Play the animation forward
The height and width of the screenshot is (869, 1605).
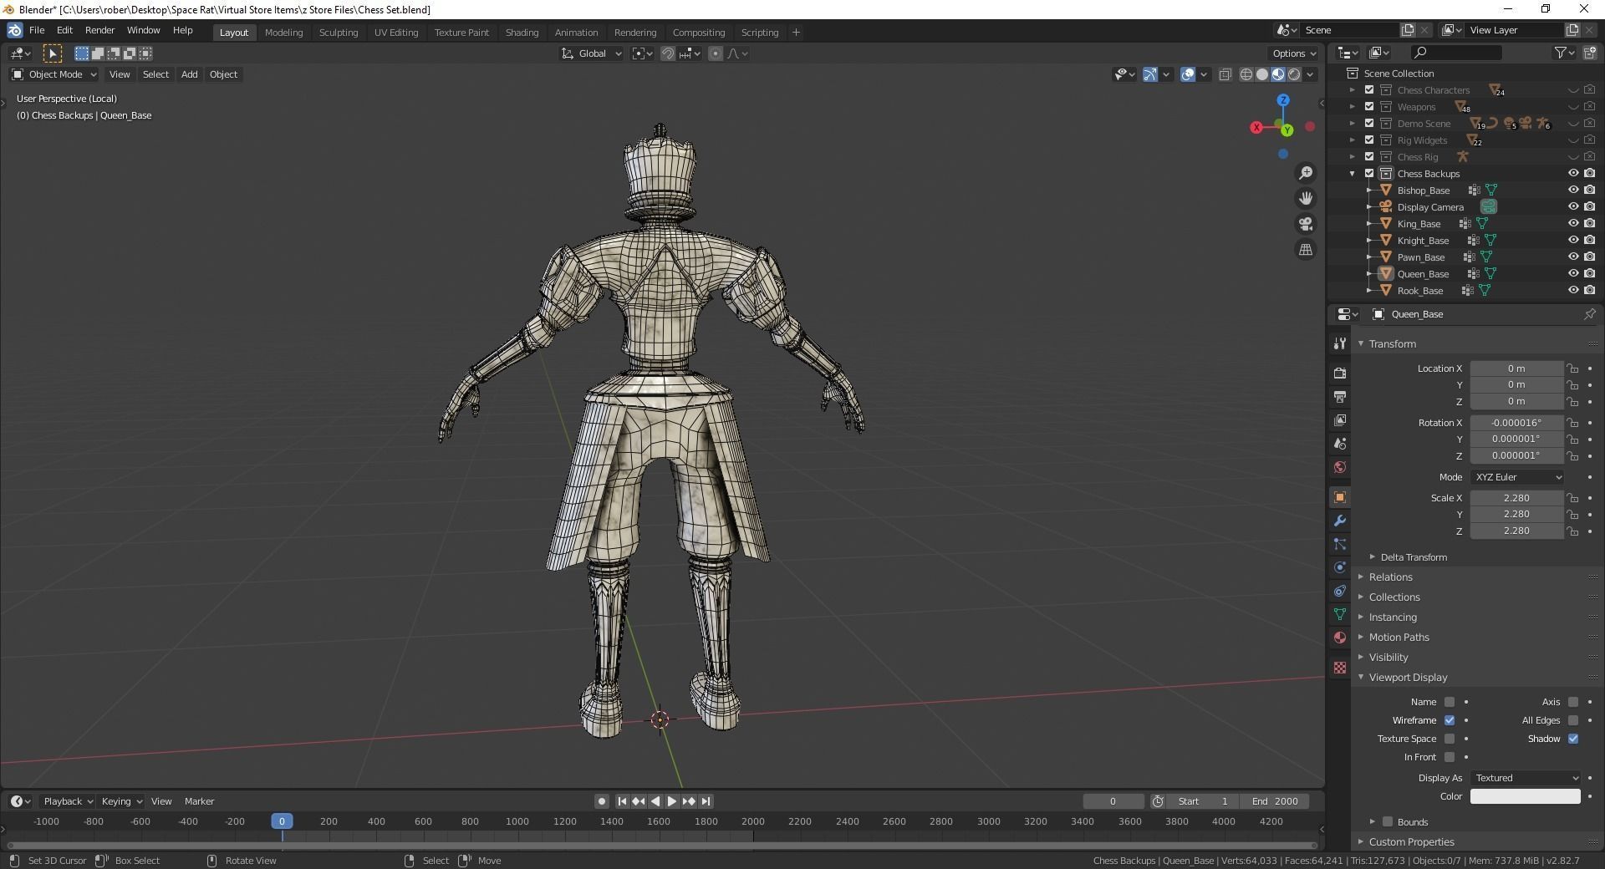[671, 801]
